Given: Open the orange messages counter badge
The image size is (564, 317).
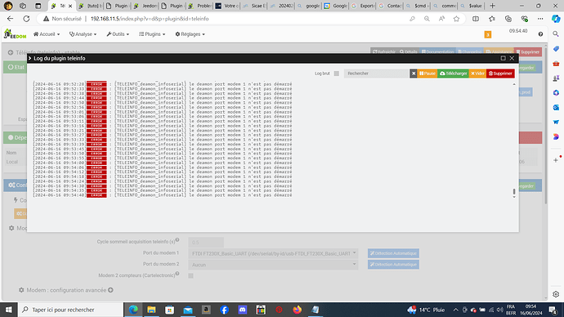Looking at the screenshot, I should click(x=488, y=34).
